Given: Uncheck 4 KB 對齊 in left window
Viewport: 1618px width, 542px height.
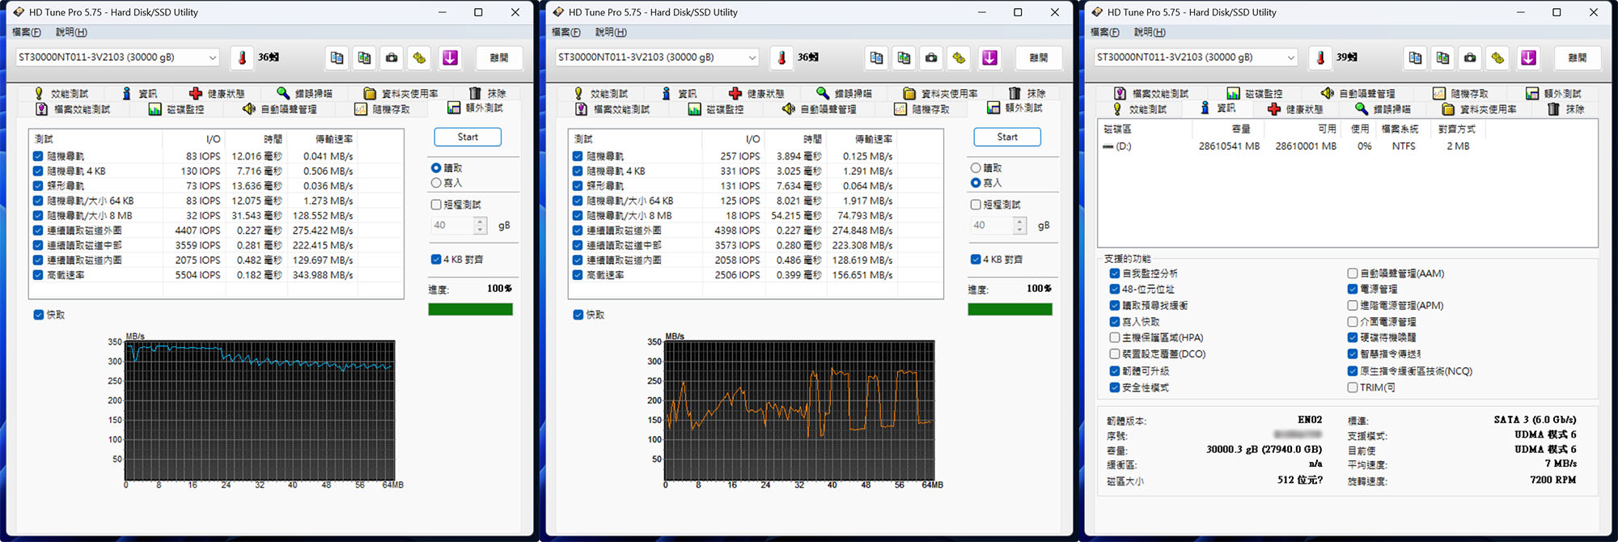Looking at the screenshot, I should tap(436, 260).
